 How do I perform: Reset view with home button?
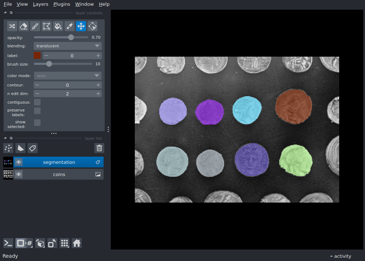76,243
